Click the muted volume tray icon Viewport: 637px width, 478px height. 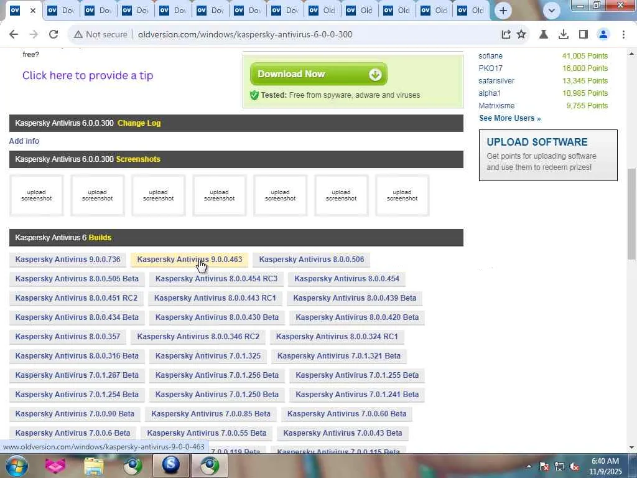[574, 467]
